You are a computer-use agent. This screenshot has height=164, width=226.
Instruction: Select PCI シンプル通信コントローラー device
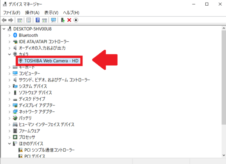(49, 150)
